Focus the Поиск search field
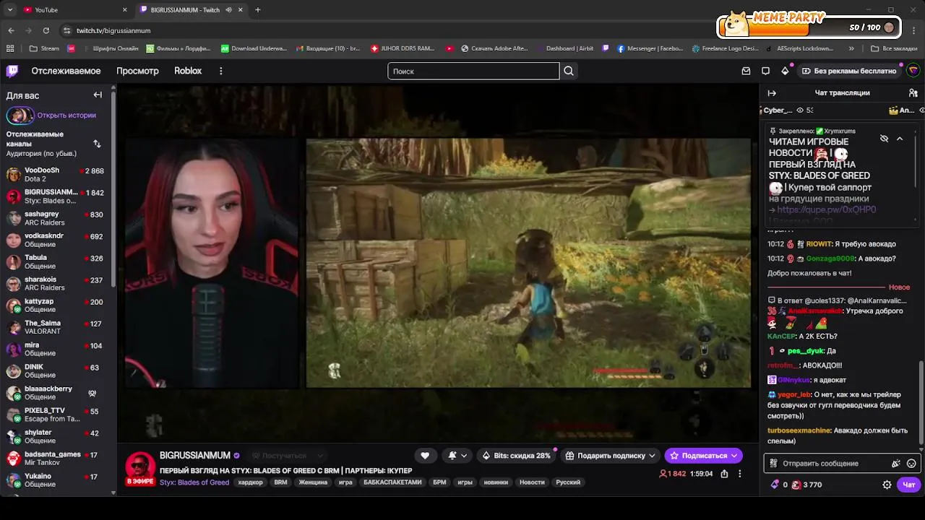 (x=473, y=71)
